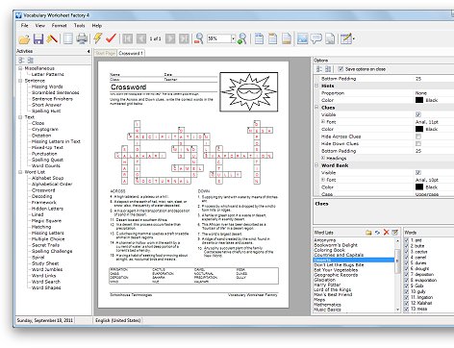This screenshot has height=348, width=454.
Task: Toggle the Save options on close checkbox
Action: (x=340, y=69)
